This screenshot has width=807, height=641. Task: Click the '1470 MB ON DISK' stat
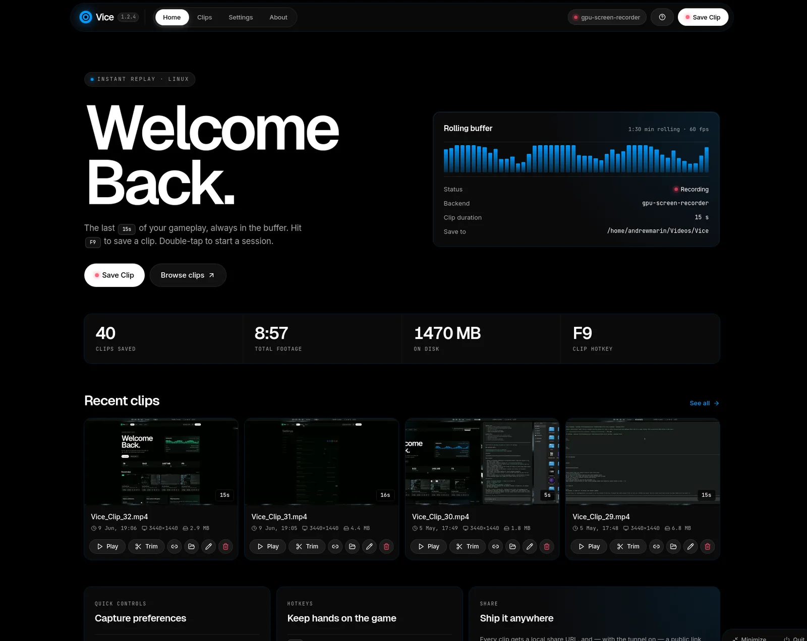point(481,339)
